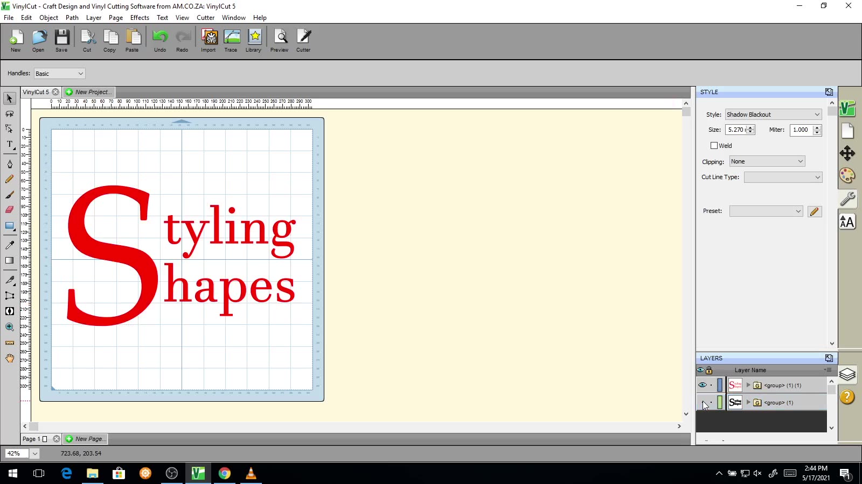This screenshot has height=484, width=862.
Task: Select the Eraser tool
Action: pyautogui.click(x=10, y=210)
